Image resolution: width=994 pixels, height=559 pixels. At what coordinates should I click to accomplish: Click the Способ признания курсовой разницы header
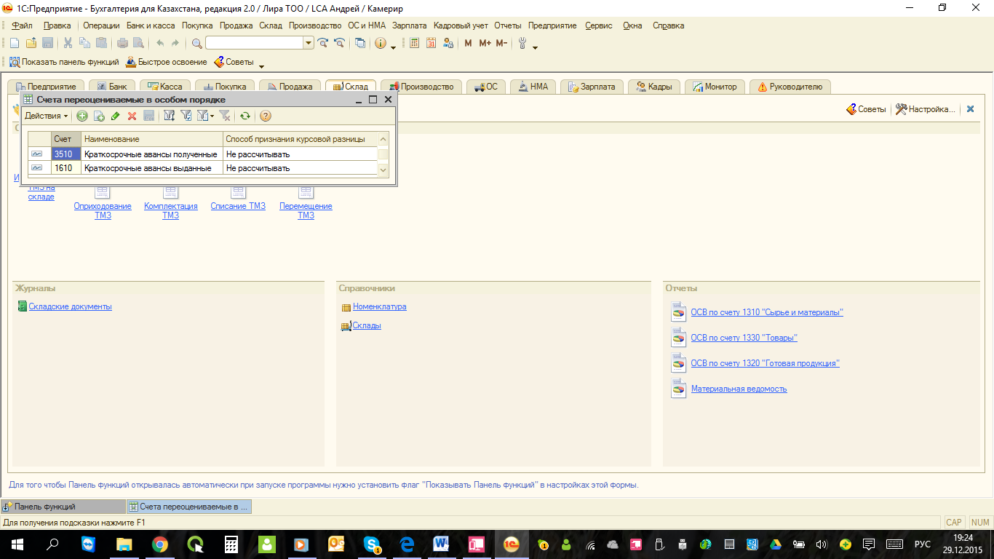(x=300, y=139)
